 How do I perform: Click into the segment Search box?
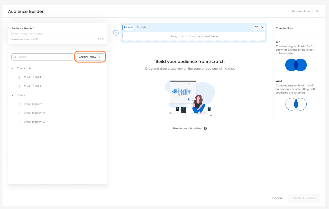[43, 57]
